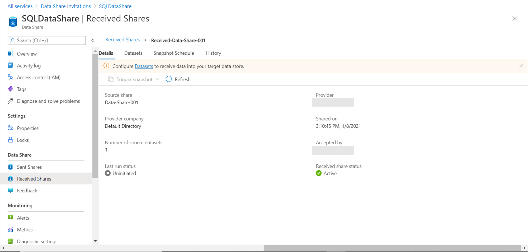528x252 pixels.
Task: Open the Snapshot Schedule tab
Action: click(174, 53)
